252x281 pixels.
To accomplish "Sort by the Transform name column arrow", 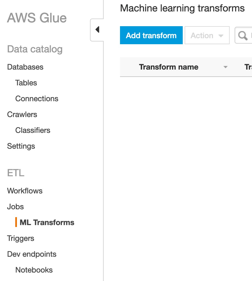I will 225,67.
